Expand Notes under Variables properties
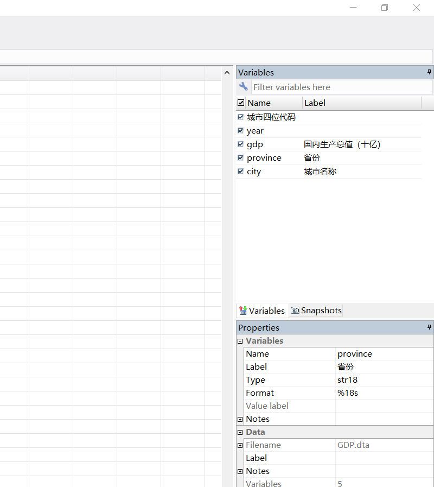 (x=240, y=419)
